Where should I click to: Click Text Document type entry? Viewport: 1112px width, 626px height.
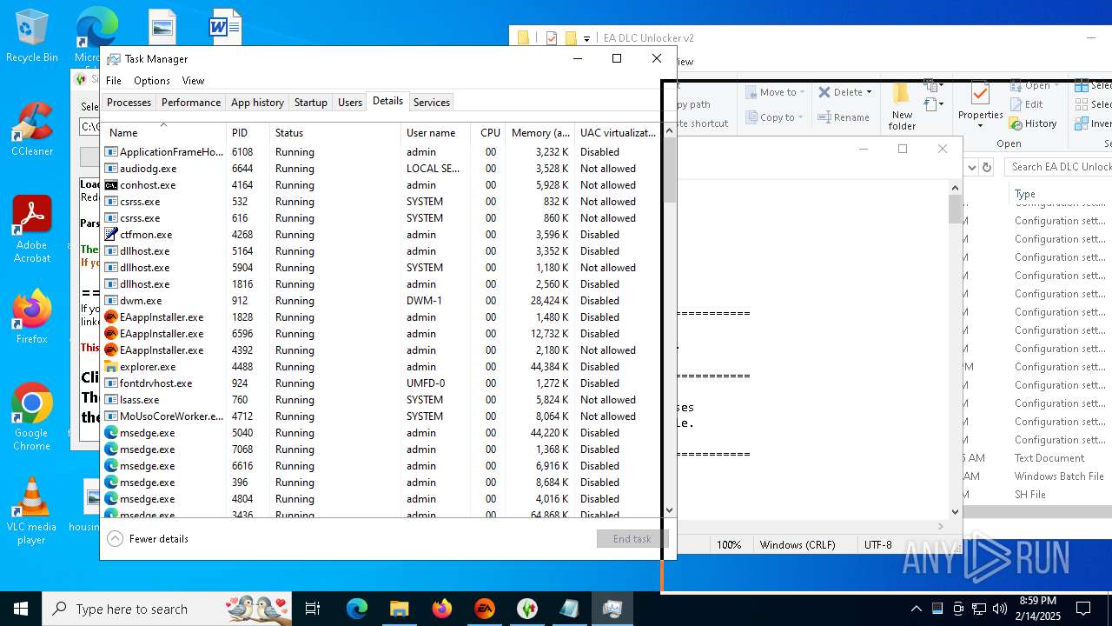(1049, 458)
